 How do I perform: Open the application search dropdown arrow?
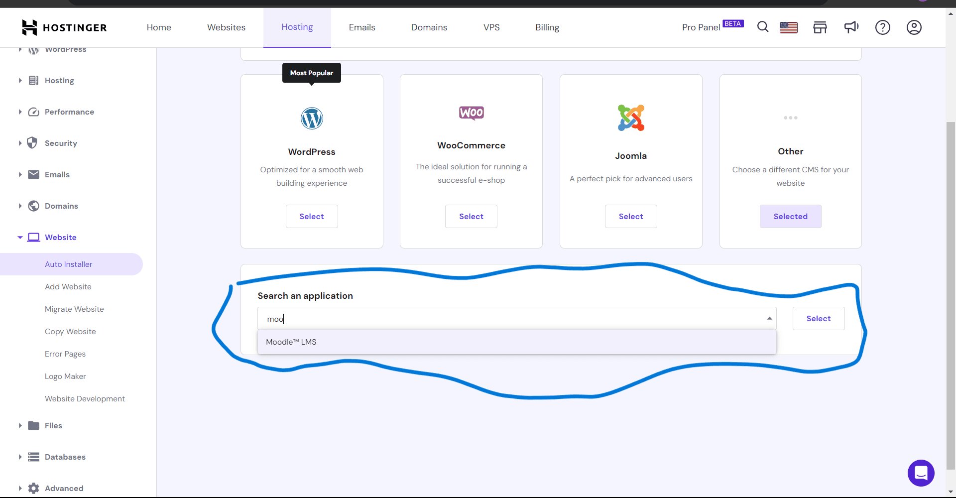tap(769, 318)
